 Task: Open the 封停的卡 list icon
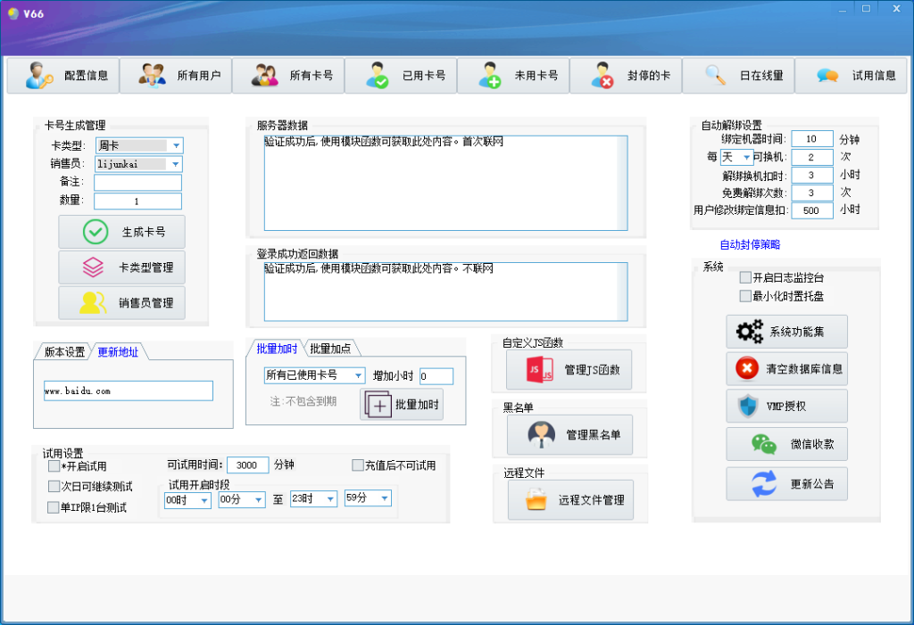(x=626, y=76)
